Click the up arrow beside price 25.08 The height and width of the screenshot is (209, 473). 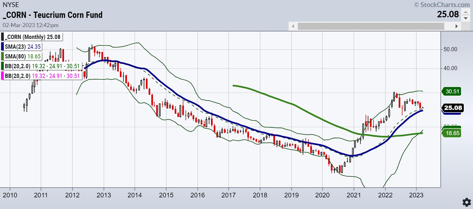[466, 12]
